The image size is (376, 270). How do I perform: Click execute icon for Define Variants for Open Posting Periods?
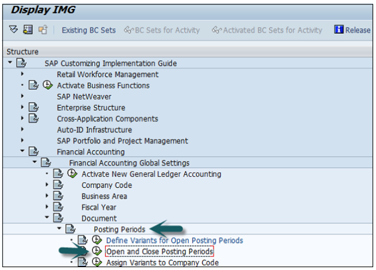click(x=97, y=240)
